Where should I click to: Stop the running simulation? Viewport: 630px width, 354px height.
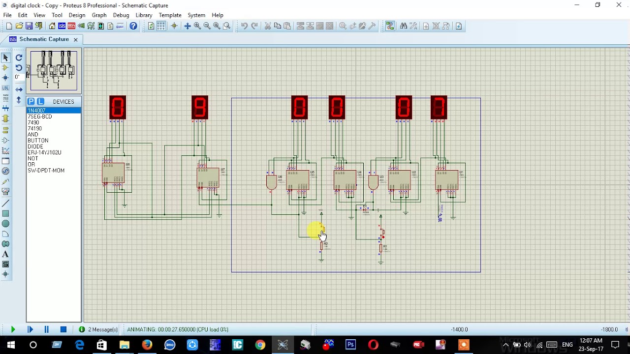point(63,329)
